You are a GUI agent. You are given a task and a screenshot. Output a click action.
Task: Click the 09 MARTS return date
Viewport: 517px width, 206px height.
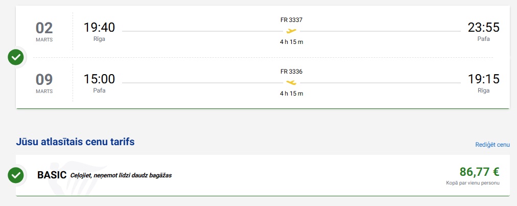click(x=44, y=82)
